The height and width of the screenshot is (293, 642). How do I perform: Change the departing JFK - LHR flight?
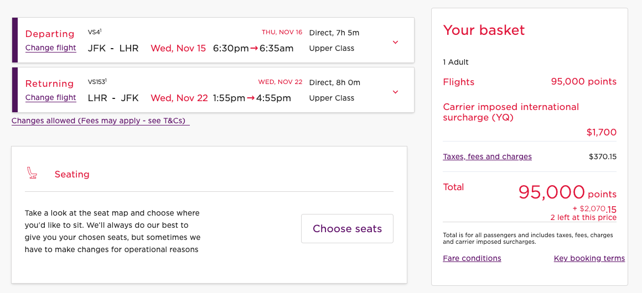pos(51,48)
